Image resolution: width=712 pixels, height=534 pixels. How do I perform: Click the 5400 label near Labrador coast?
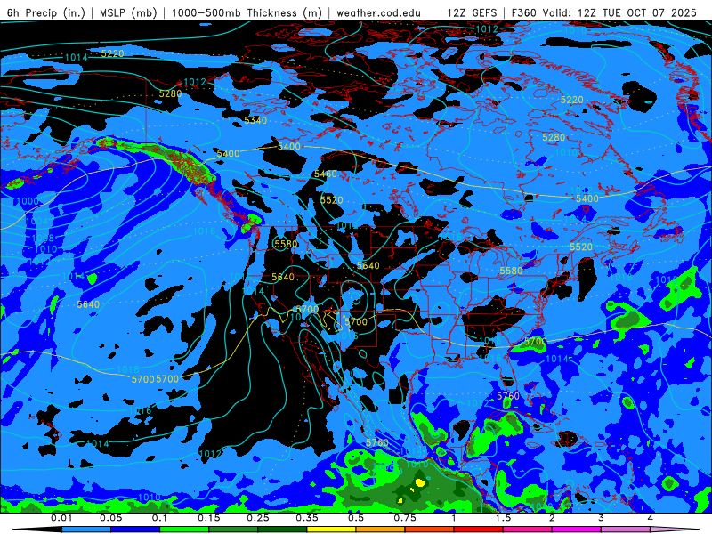[587, 198]
